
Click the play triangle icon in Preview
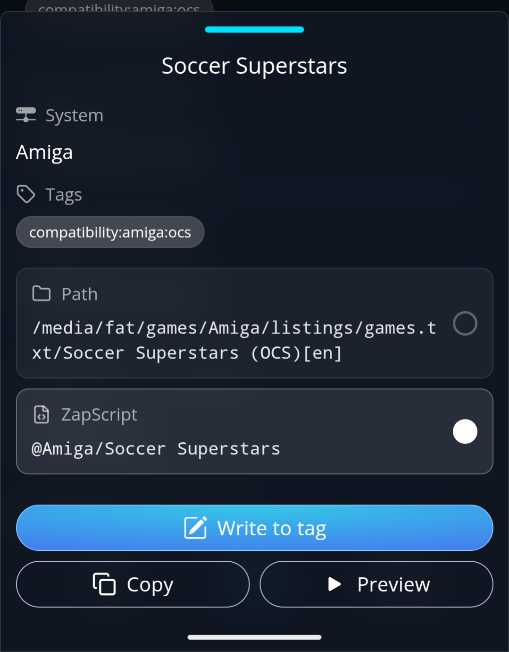point(334,584)
